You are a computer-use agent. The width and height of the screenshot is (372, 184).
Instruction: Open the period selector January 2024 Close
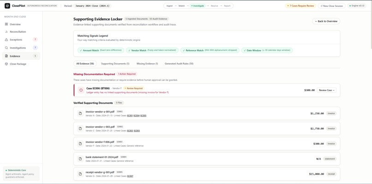[x=92, y=6]
